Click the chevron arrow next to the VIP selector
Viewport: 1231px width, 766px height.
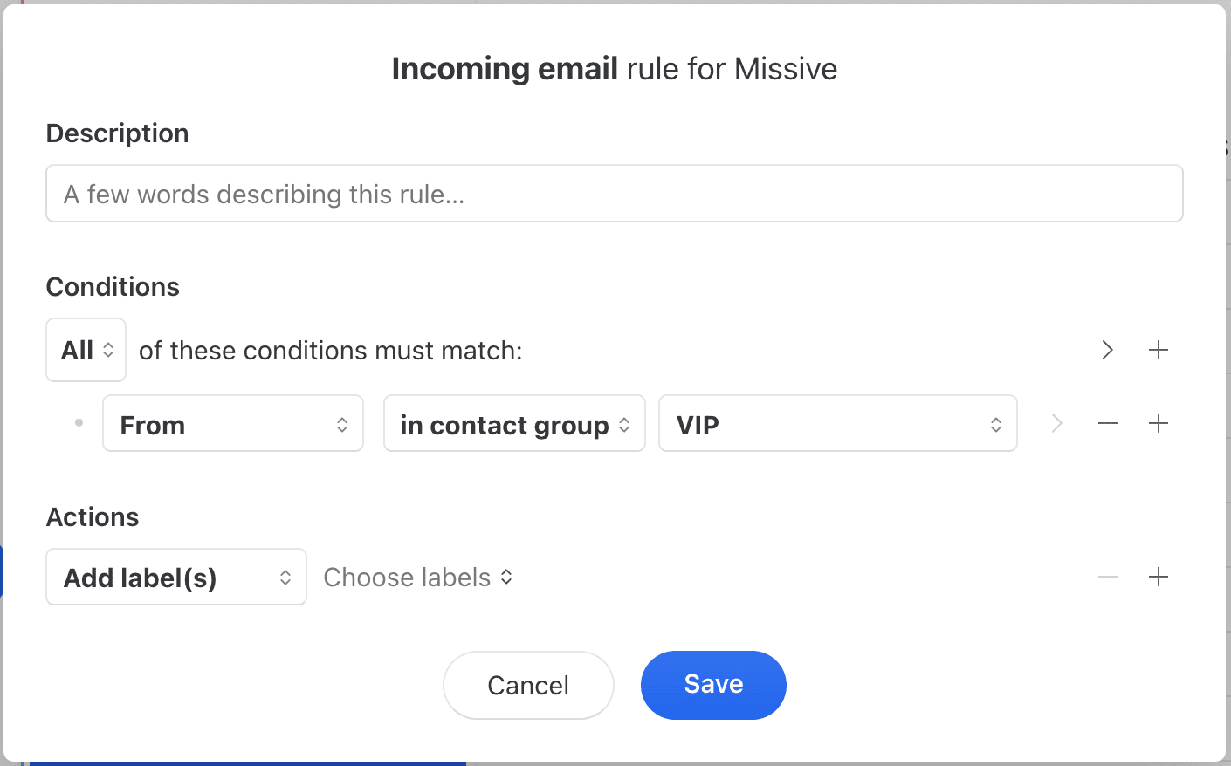[x=1056, y=424]
